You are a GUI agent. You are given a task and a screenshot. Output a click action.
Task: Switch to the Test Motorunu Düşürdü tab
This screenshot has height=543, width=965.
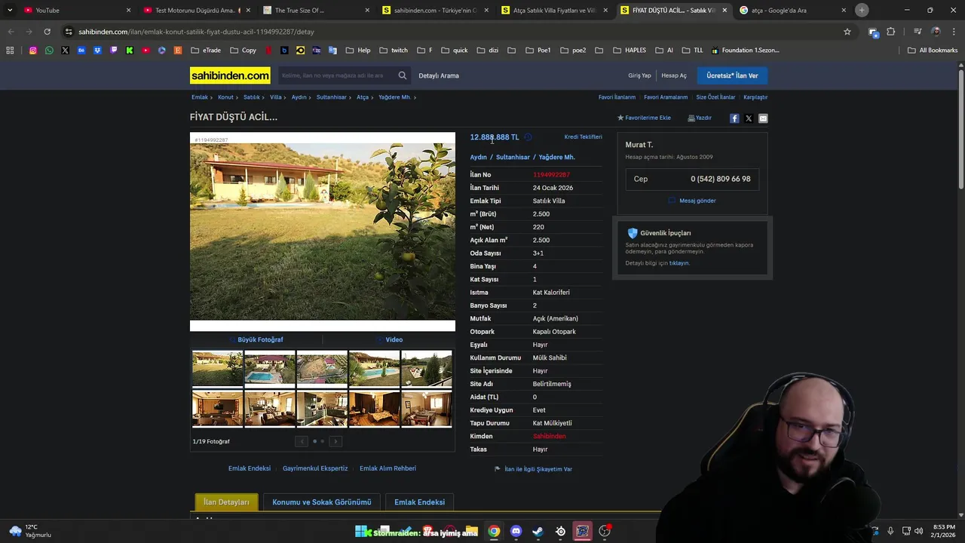pyautogui.click(x=198, y=10)
